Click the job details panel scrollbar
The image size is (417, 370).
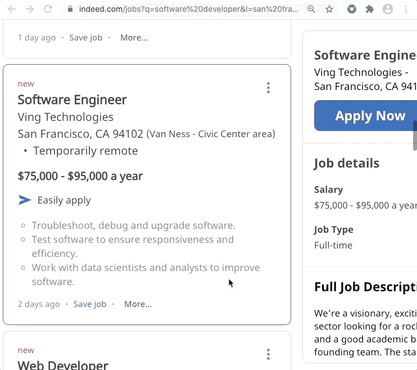[x=415, y=136]
